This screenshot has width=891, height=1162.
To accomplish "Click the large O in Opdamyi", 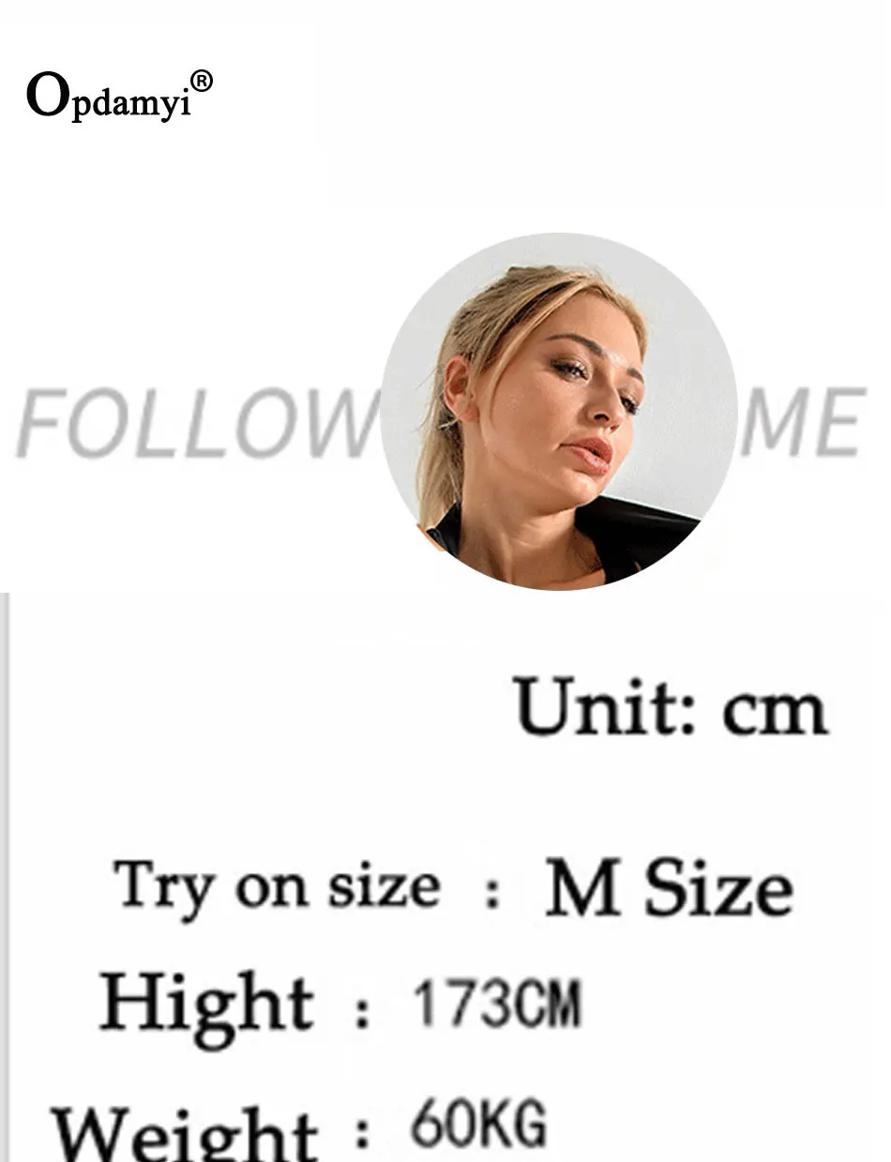I will [x=47, y=95].
